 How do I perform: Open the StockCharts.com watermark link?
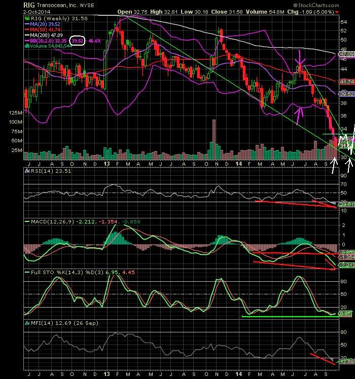pyautogui.click(x=316, y=5)
